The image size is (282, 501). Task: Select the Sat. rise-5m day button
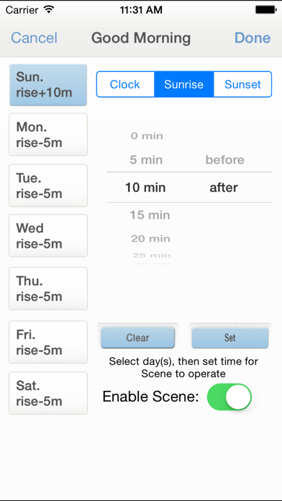click(x=48, y=393)
